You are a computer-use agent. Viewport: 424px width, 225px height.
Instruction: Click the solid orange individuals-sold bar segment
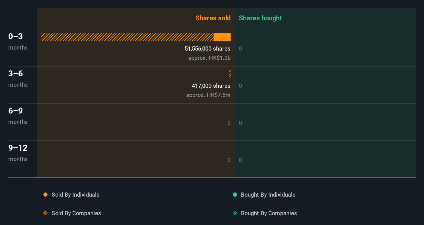(x=222, y=37)
